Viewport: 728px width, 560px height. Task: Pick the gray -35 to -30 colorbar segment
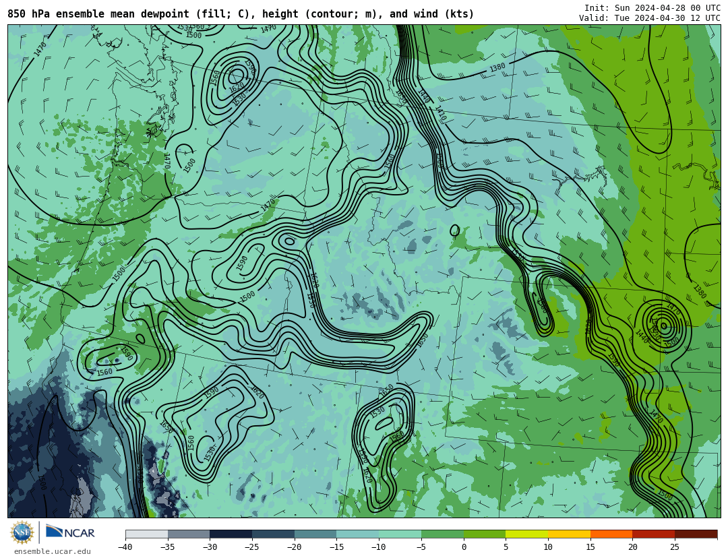[x=189, y=534]
